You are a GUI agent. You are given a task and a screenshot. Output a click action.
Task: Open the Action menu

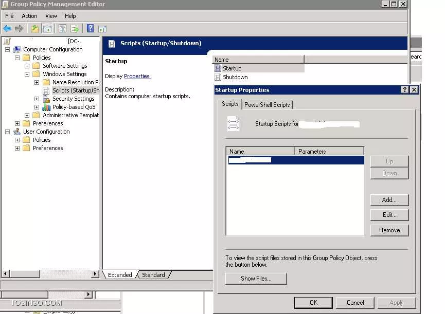29,16
